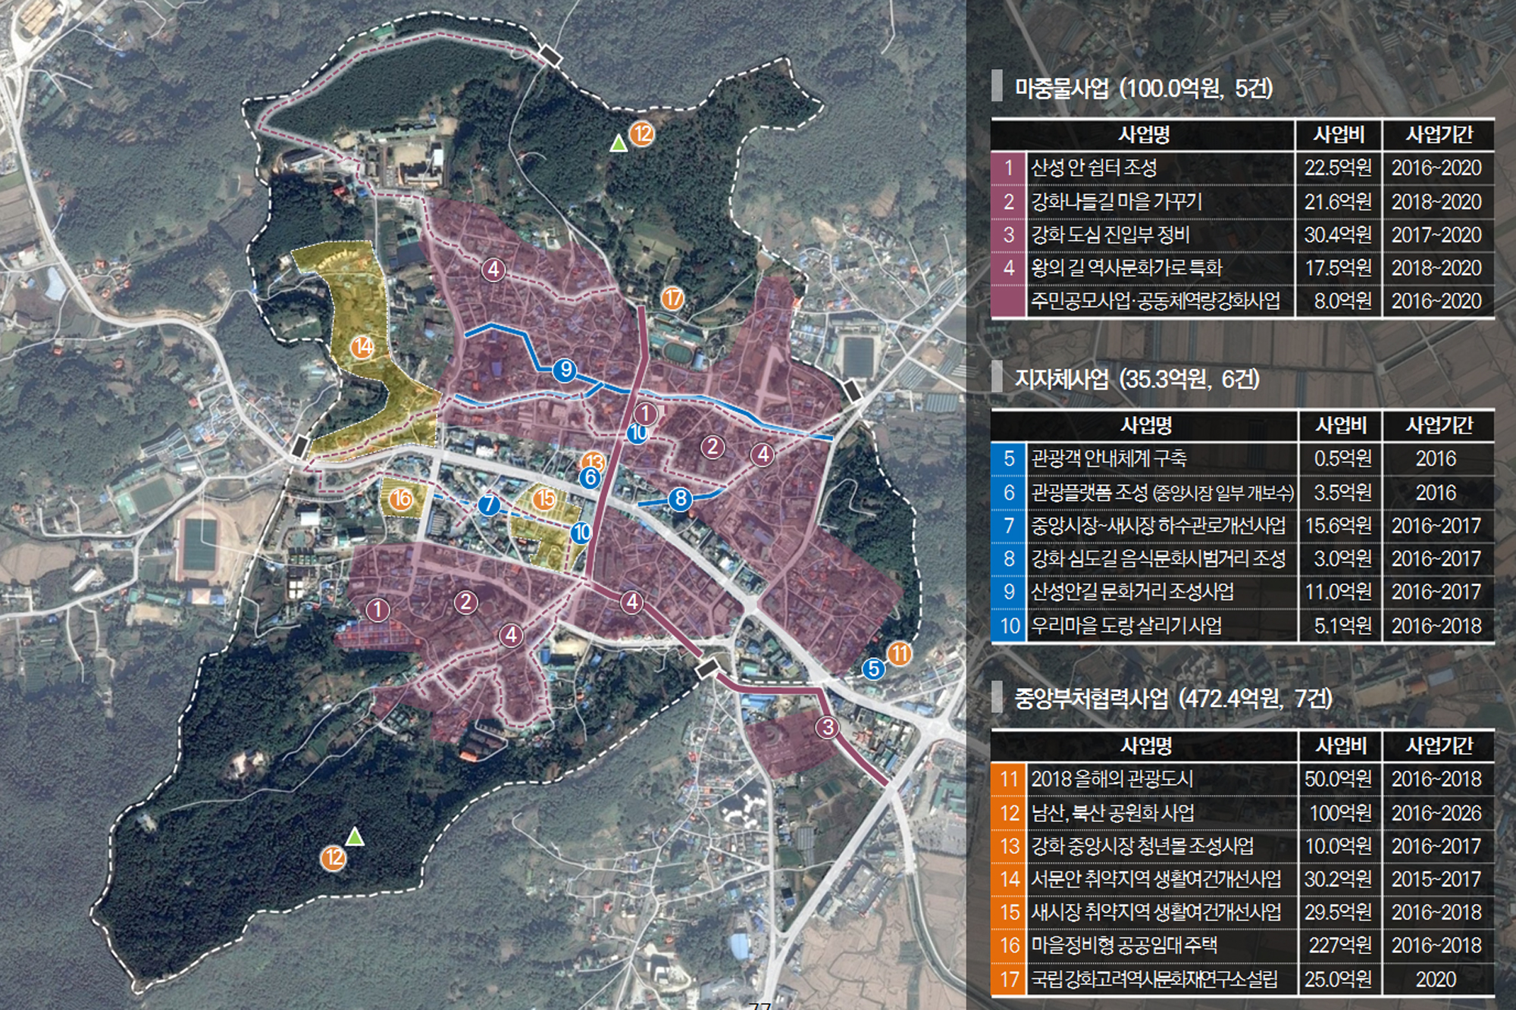Select orange marker 14 in yellow zone
The height and width of the screenshot is (1010, 1516).
362,347
